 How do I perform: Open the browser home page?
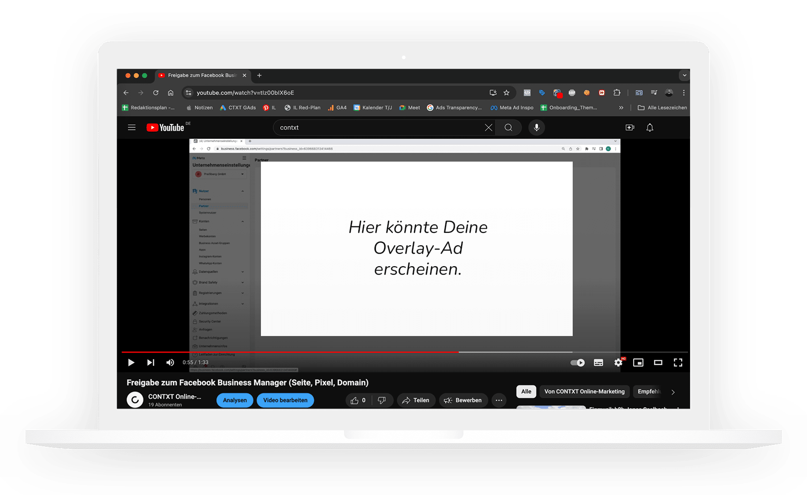tap(171, 93)
